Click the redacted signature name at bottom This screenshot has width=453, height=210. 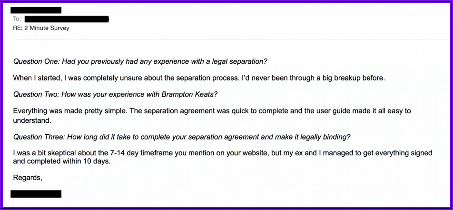[x=36, y=194]
